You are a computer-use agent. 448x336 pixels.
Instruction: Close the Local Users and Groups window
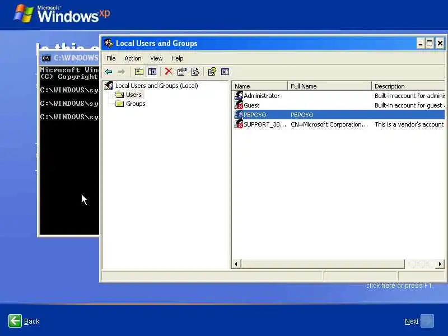coord(440,44)
